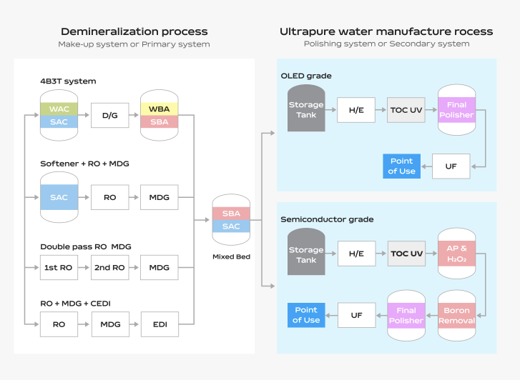Click the "Semiconductor grade" label

coord(327,219)
